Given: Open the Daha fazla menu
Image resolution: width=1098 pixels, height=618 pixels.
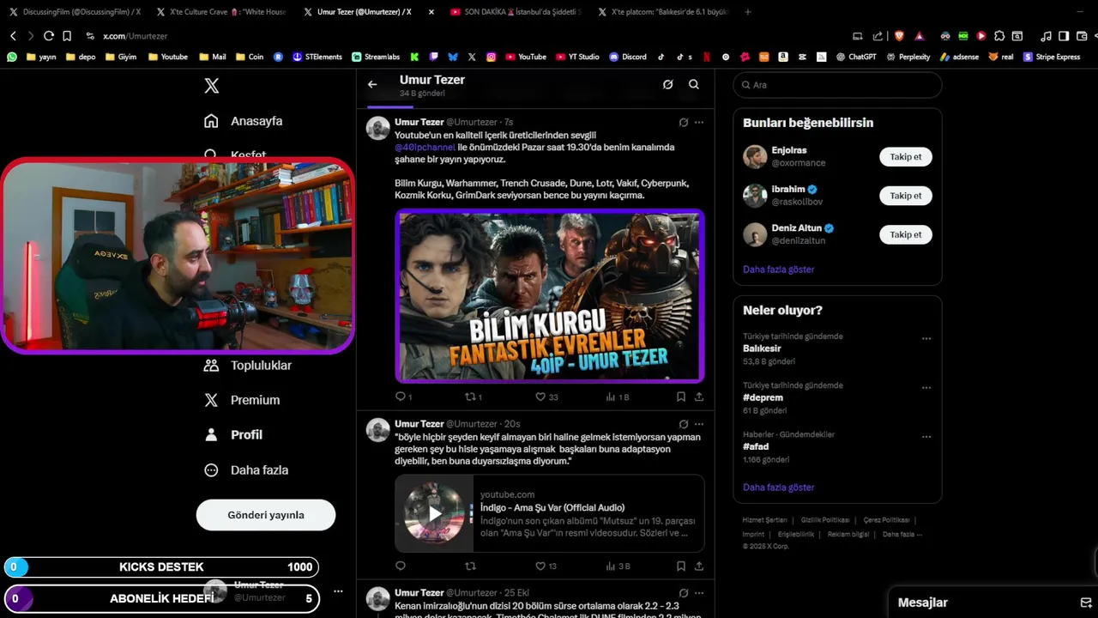Looking at the screenshot, I should pos(245,470).
